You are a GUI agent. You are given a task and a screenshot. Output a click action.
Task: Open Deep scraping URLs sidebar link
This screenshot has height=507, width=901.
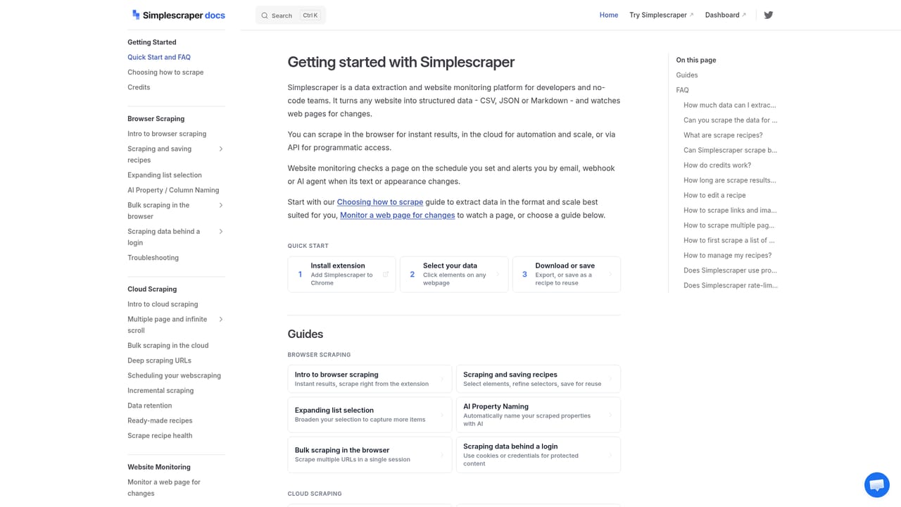(159, 361)
